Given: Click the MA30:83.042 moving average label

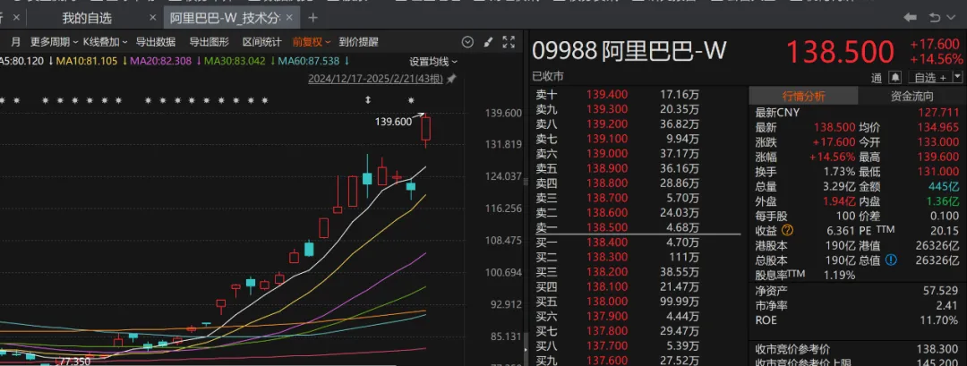Looking at the screenshot, I should click(235, 61).
